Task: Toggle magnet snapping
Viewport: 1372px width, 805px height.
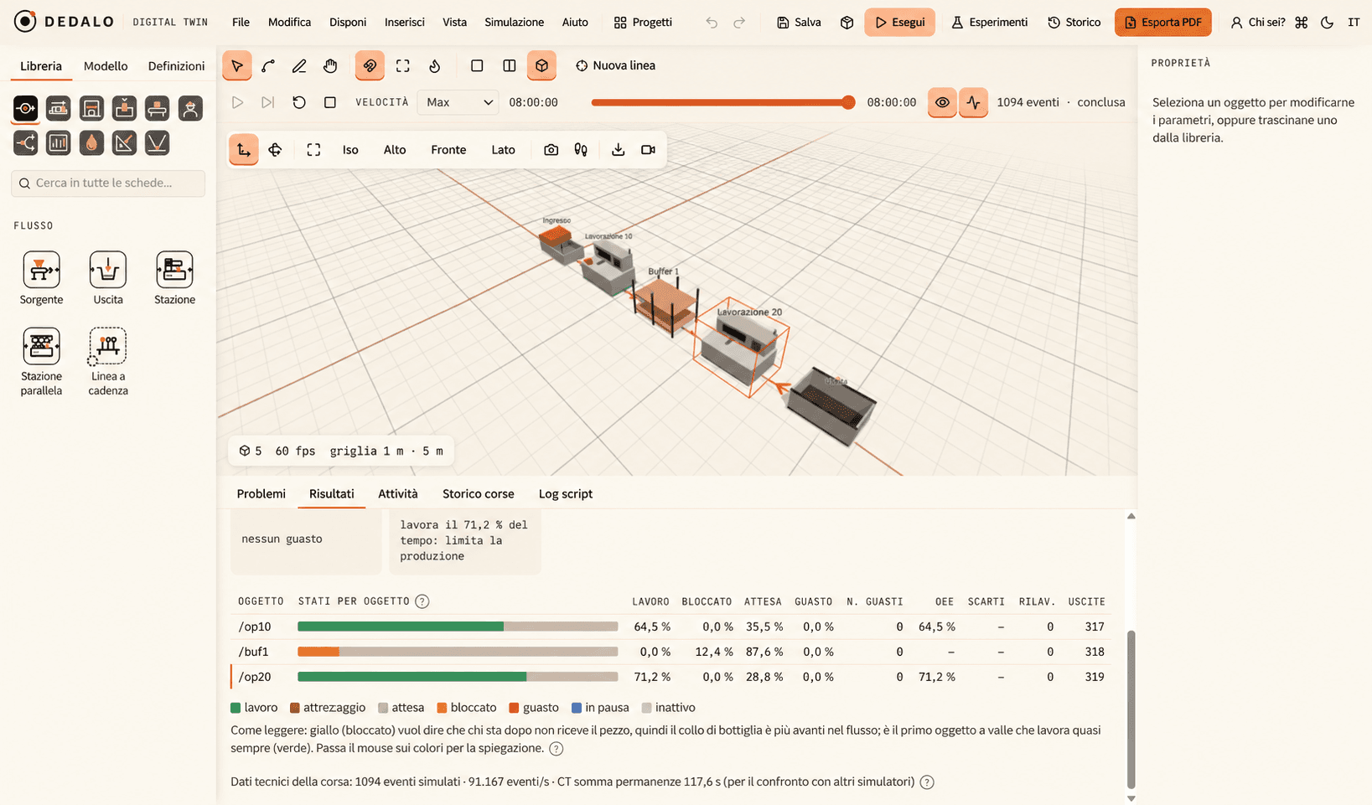Action: tap(370, 65)
